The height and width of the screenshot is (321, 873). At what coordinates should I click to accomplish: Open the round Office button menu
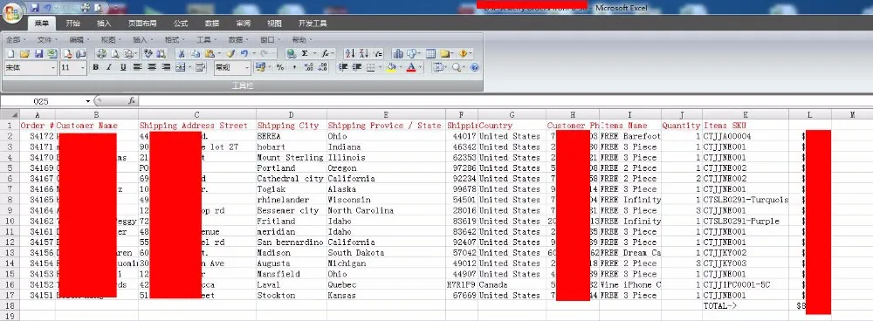click(11, 12)
